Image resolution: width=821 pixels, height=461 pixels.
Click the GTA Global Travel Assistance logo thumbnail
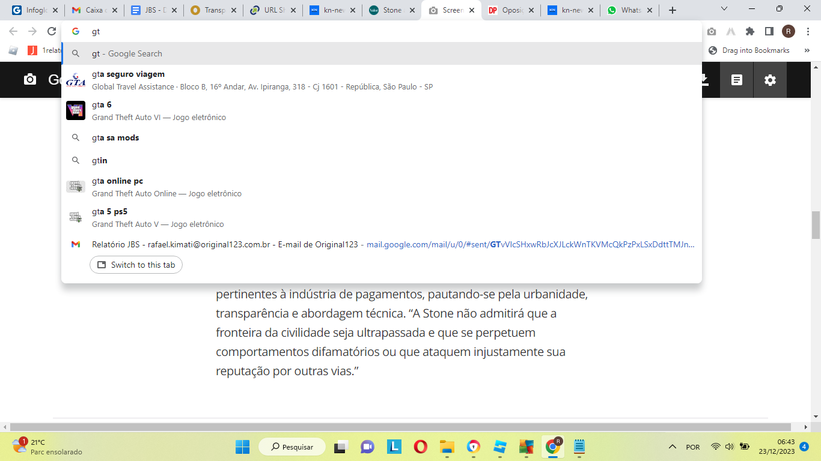pos(76,80)
